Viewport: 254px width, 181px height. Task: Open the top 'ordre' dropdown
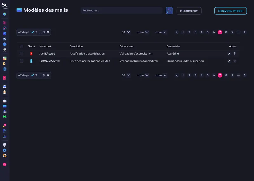coord(161,32)
